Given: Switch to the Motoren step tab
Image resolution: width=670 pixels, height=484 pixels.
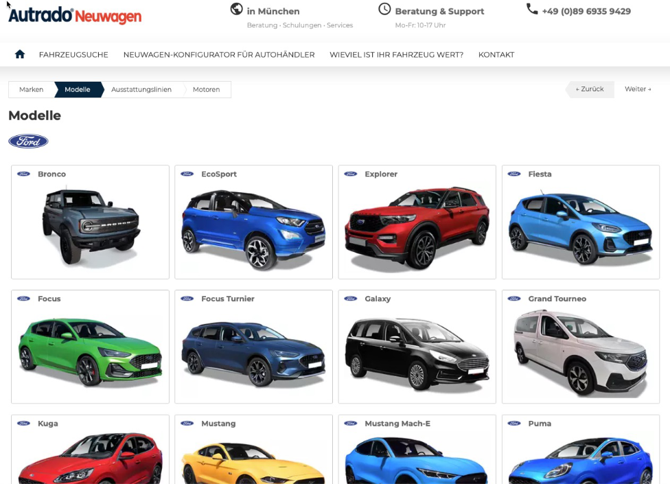Looking at the screenshot, I should point(207,90).
